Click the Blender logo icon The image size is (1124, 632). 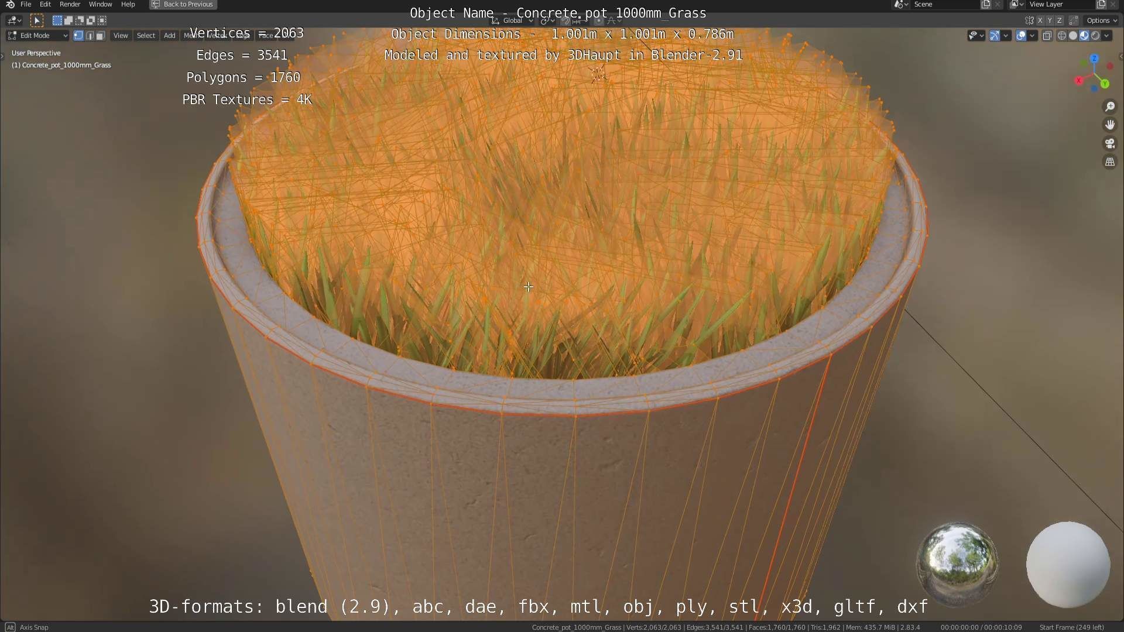[10, 4]
